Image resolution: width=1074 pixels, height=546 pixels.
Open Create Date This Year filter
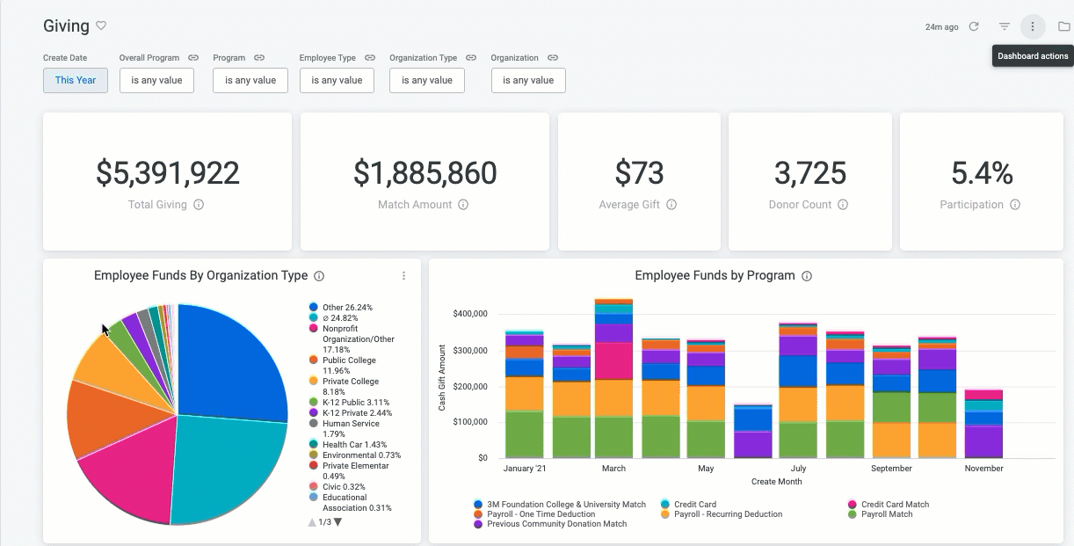76,80
